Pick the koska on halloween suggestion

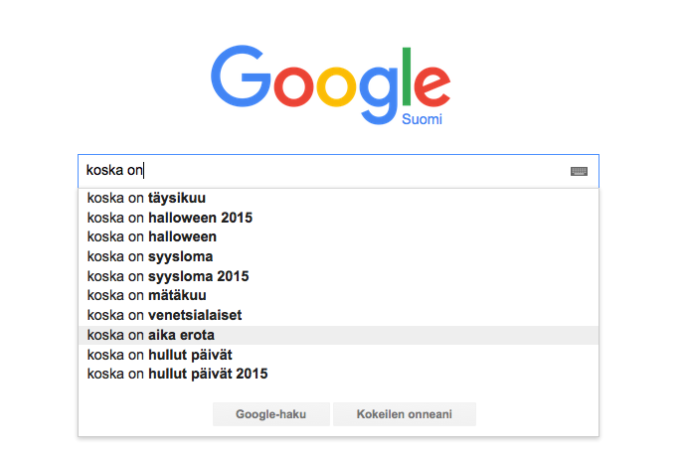coord(338,236)
